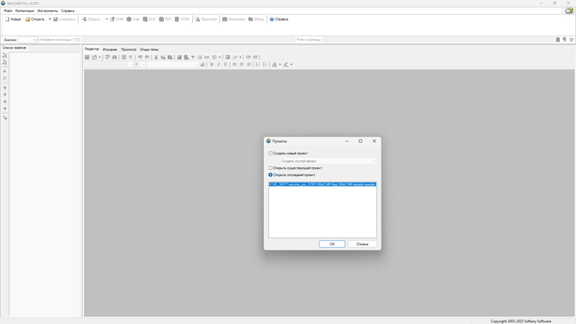Viewport: 576px width, 324px height.
Task: Click the Bold formatting icon
Action: [211, 64]
